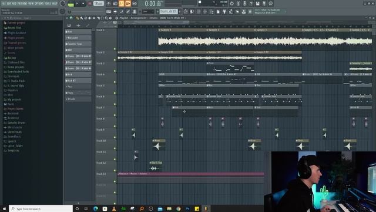Image resolution: width=376 pixels, height=212 pixels.
Task: Toggle the loop recording icon
Action: point(135,4)
